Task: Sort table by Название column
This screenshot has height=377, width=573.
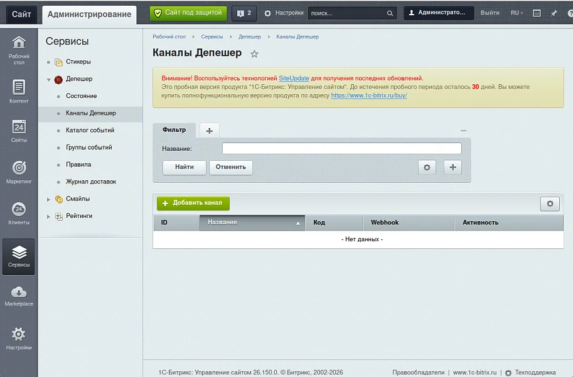Action: pos(252,222)
